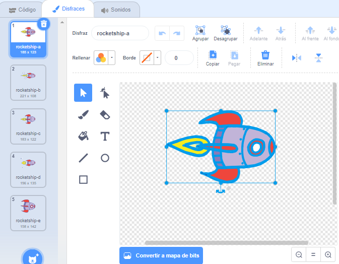The width and height of the screenshot is (339, 264).
Task: Click the canvas horizontal scrollbar
Action: coord(226,243)
